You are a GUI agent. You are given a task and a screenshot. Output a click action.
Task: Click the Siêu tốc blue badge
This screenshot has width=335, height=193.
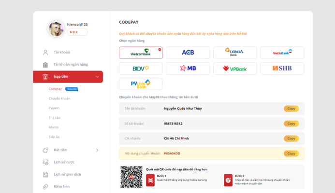click(72, 89)
